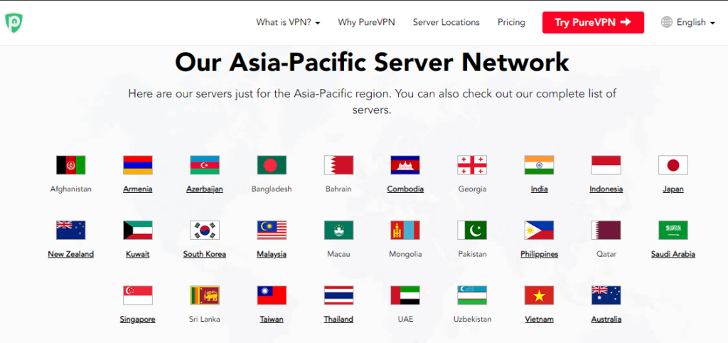Click the Sri Lanka country label

pos(205,320)
